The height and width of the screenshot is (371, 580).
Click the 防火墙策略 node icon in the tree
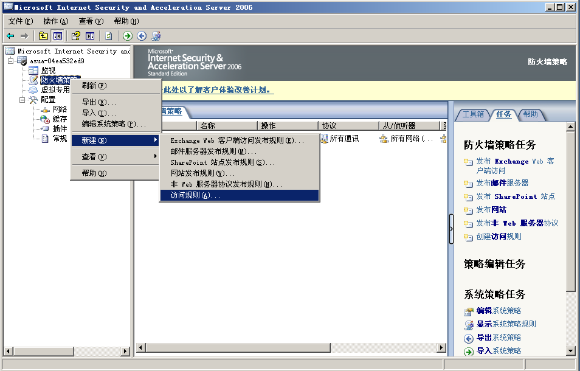point(33,80)
